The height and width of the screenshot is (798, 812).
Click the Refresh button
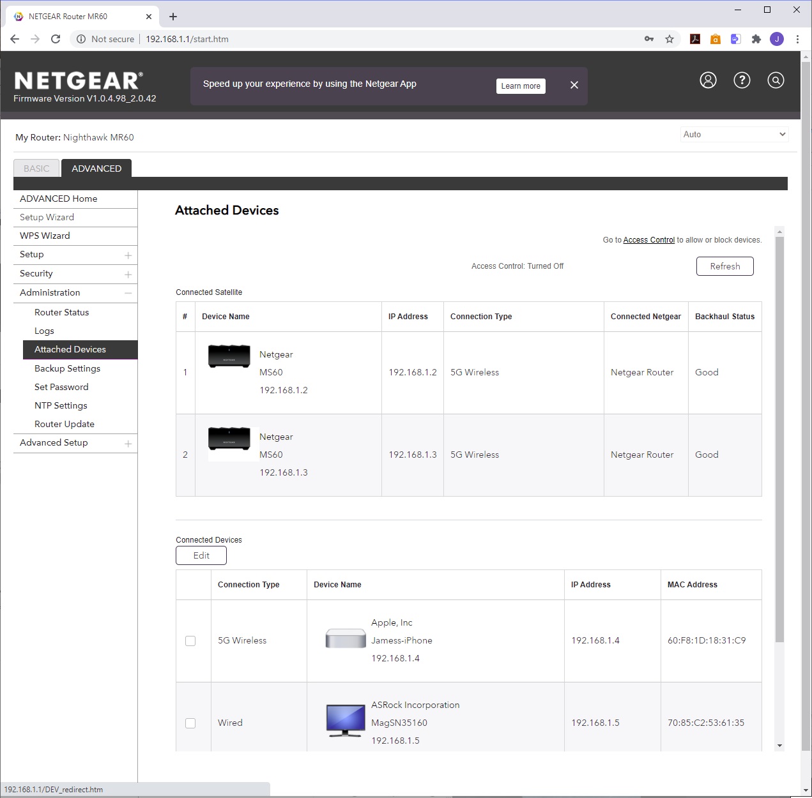point(724,266)
